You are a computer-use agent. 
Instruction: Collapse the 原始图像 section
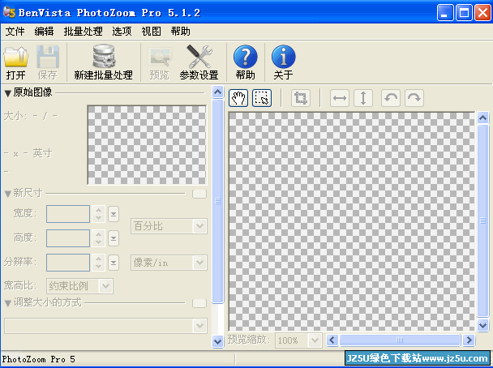tap(8, 93)
